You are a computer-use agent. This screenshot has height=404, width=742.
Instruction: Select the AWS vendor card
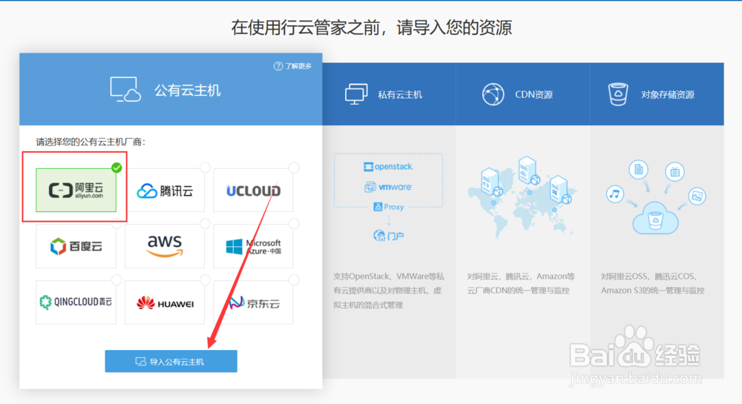pos(165,246)
